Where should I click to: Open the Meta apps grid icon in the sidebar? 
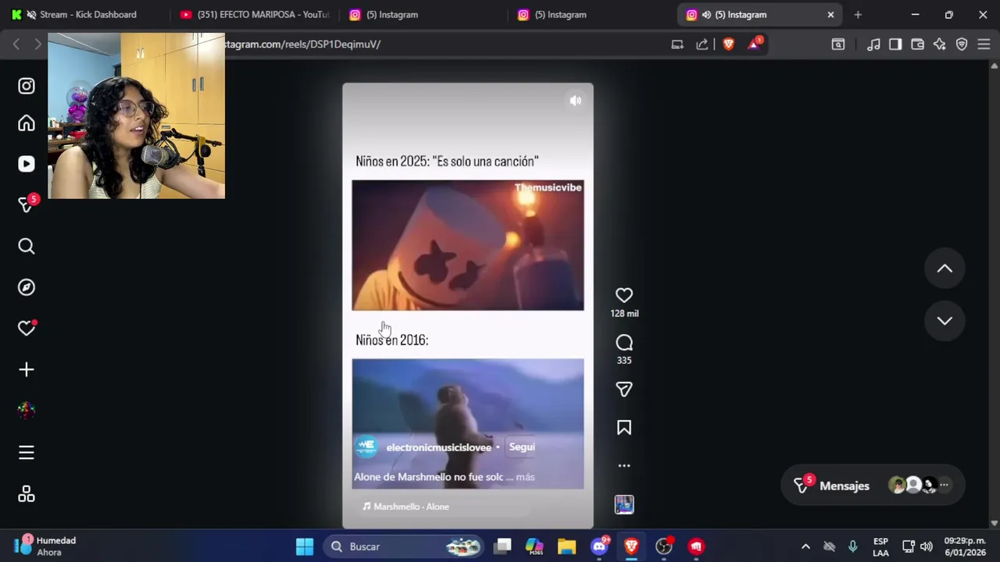click(27, 494)
